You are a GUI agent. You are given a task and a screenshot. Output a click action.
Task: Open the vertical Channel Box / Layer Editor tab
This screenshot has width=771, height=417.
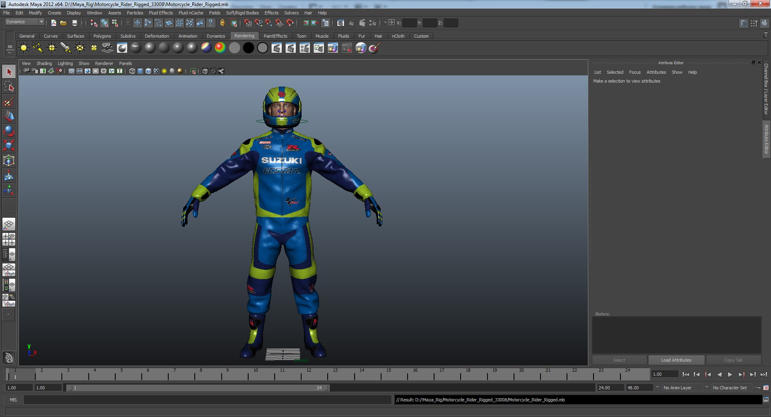point(766,89)
